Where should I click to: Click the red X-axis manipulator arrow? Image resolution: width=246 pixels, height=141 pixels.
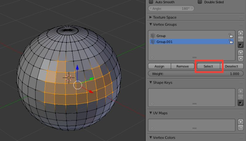click(91, 91)
